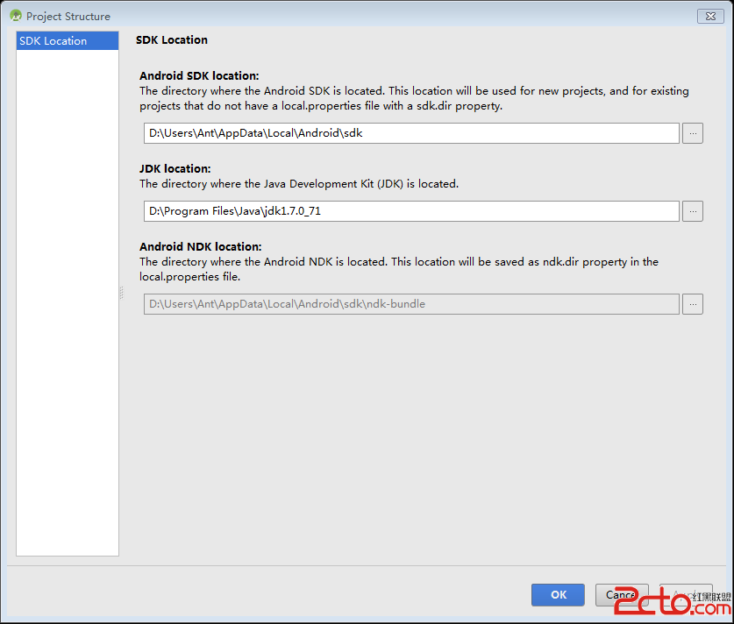The image size is (734, 624).
Task: Click the 'JDK location:' heading
Action: (175, 168)
